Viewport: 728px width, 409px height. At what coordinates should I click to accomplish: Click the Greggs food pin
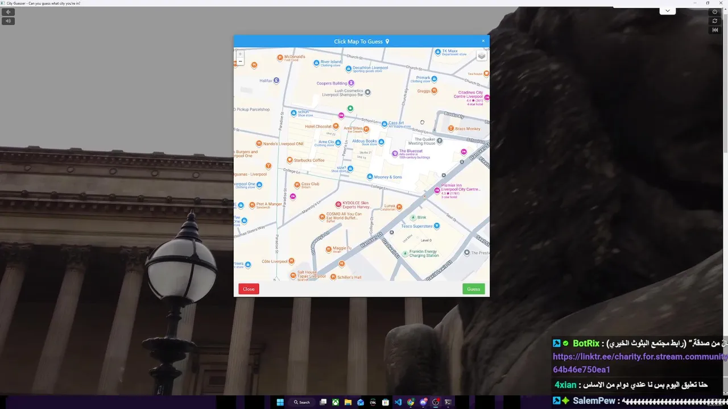click(434, 90)
